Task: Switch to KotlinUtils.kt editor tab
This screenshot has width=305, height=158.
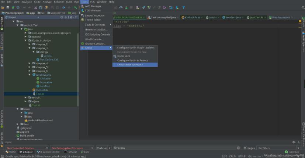Action: [192, 17]
